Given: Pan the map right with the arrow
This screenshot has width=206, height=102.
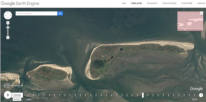Looking at the screenshot, I should click(11, 15).
